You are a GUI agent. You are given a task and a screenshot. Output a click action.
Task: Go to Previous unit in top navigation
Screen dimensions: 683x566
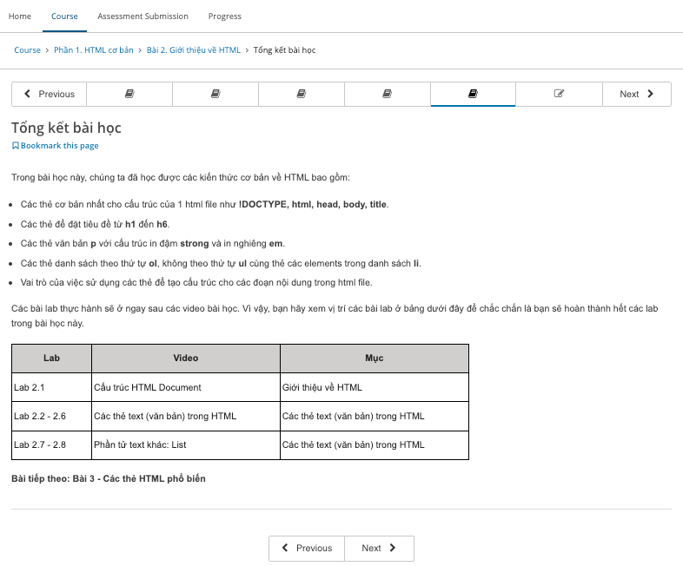(x=50, y=94)
